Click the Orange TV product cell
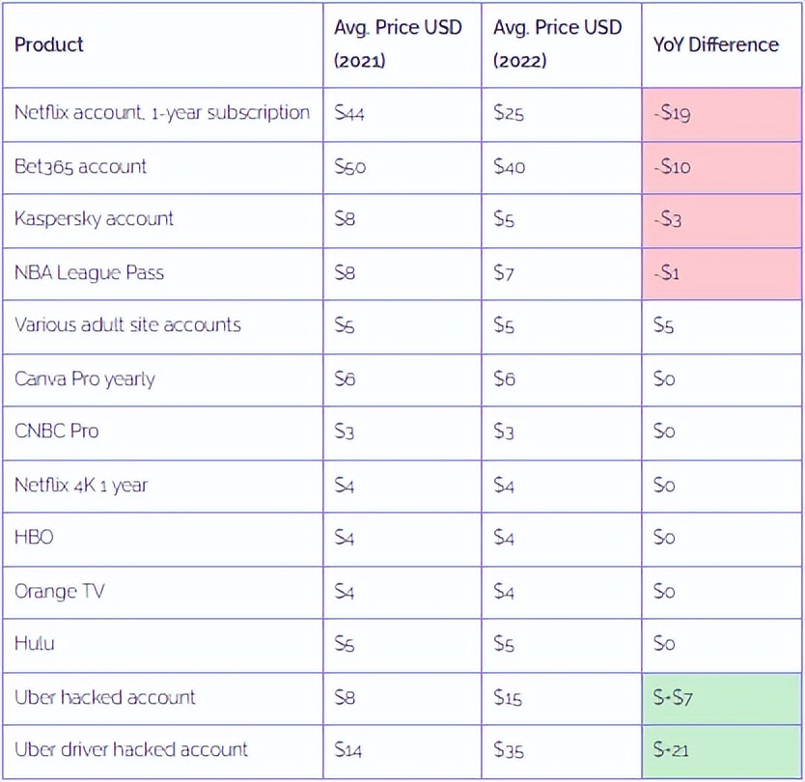The image size is (805, 782). pyautogui.click(x=60, y=591)
